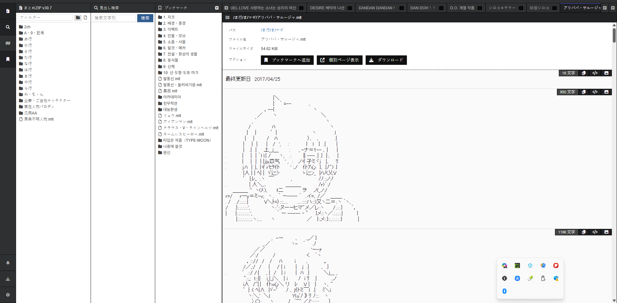Viewport: 617px width, 303px height.
Task: Switch to the 砂狼シロコ tab
Action: (x=539, y=8)
